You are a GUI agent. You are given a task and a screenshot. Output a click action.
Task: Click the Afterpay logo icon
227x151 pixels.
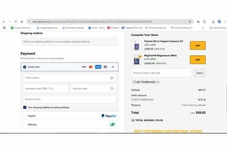click(x=112, y=125)
